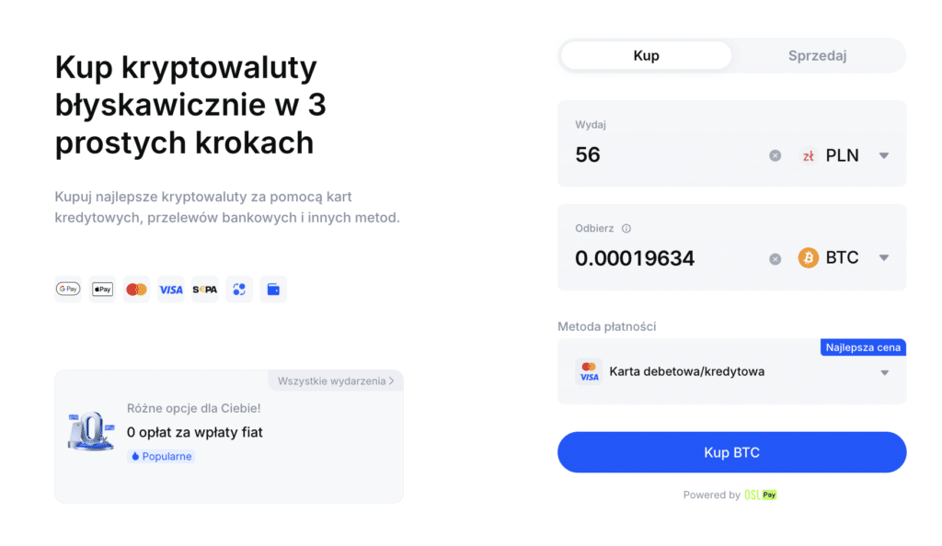
Task: Click the Apple Pay icon
Action: [101, 289]
